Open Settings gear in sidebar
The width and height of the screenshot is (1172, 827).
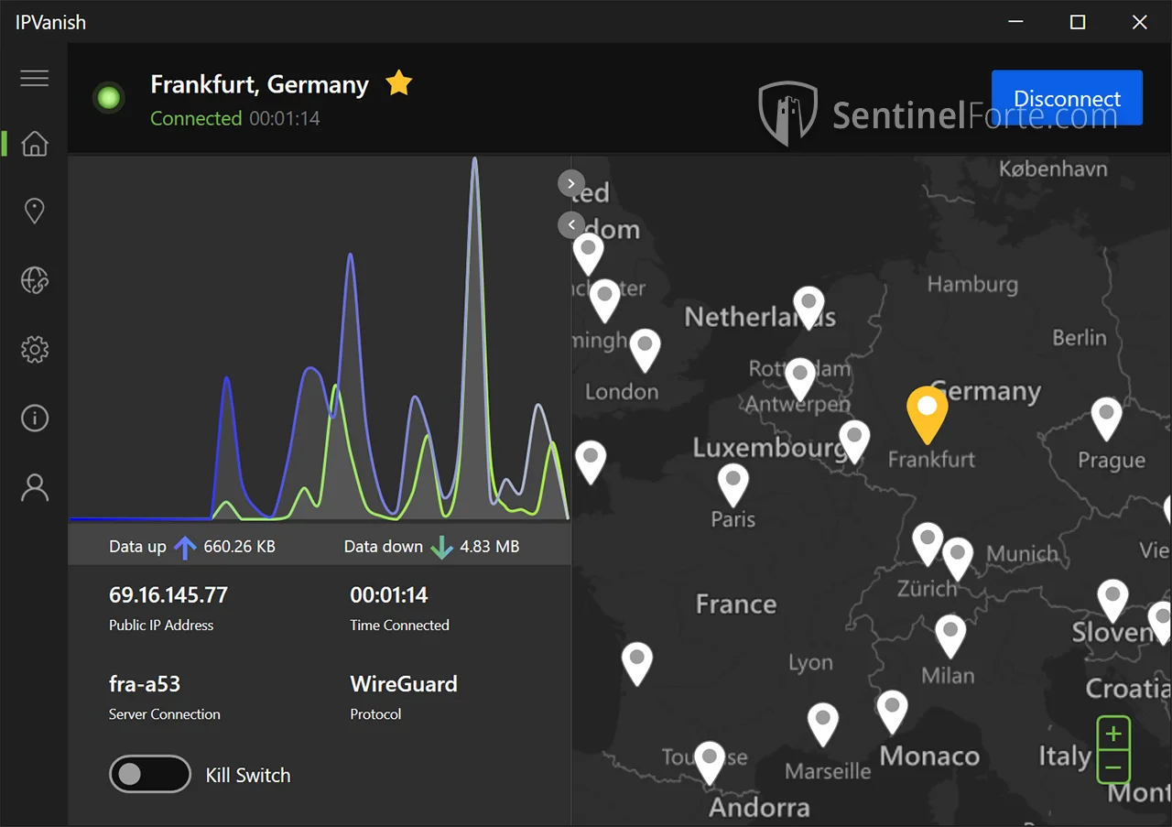pyautogui.click(x=34, y=349)
